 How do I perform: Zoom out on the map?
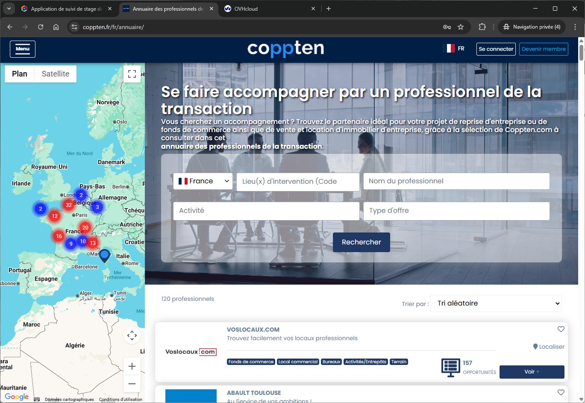(132, 383)
